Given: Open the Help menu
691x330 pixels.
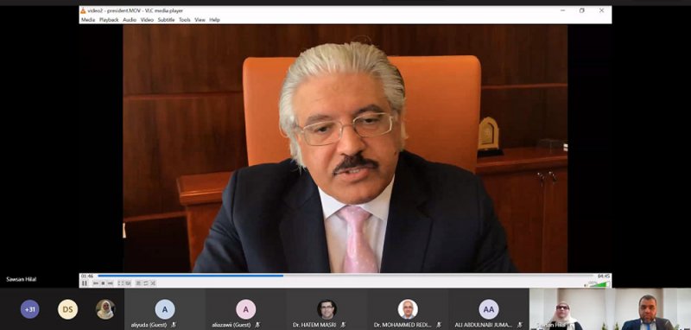Looking at the screenshot, I should pos(214,20).
